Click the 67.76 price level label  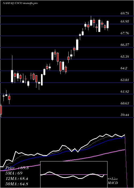click(125, 33)
